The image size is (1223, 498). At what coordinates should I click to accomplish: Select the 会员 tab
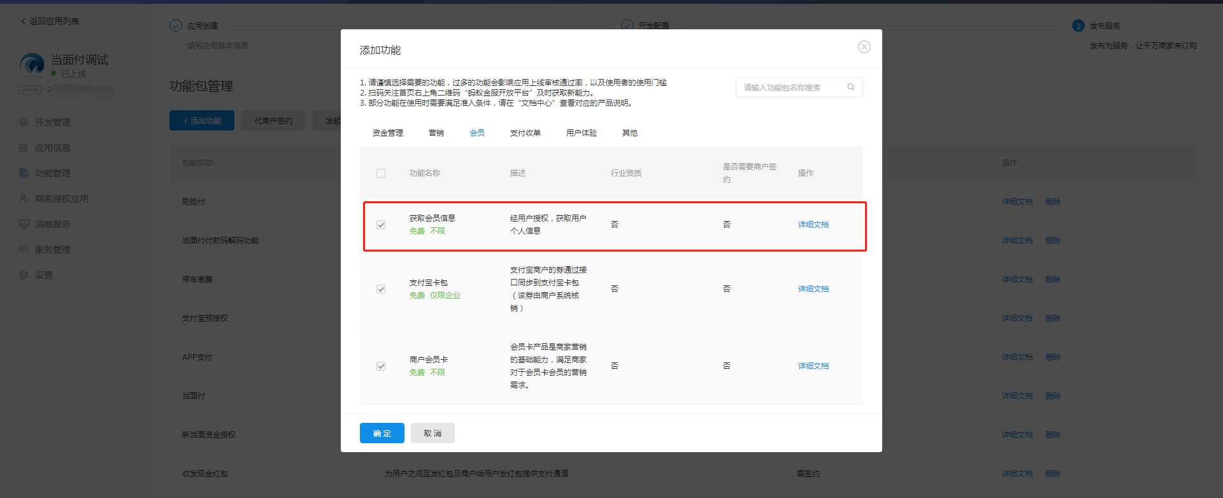coord(477,133)
